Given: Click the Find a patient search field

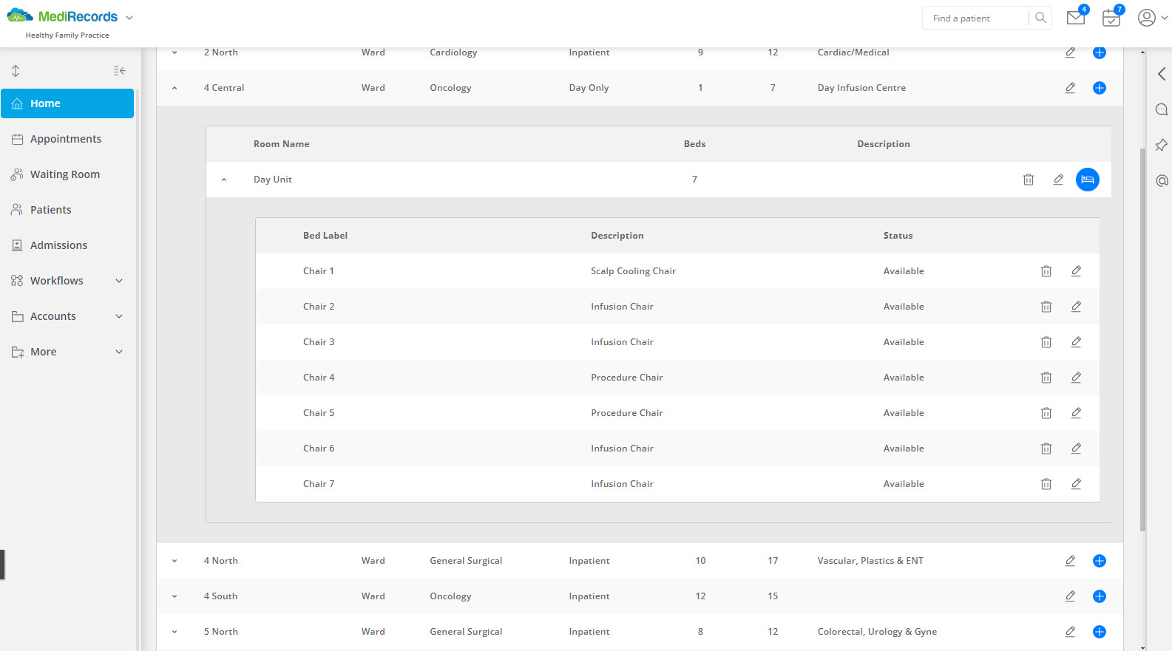Looking at the screenshot, I should point(975,18).
